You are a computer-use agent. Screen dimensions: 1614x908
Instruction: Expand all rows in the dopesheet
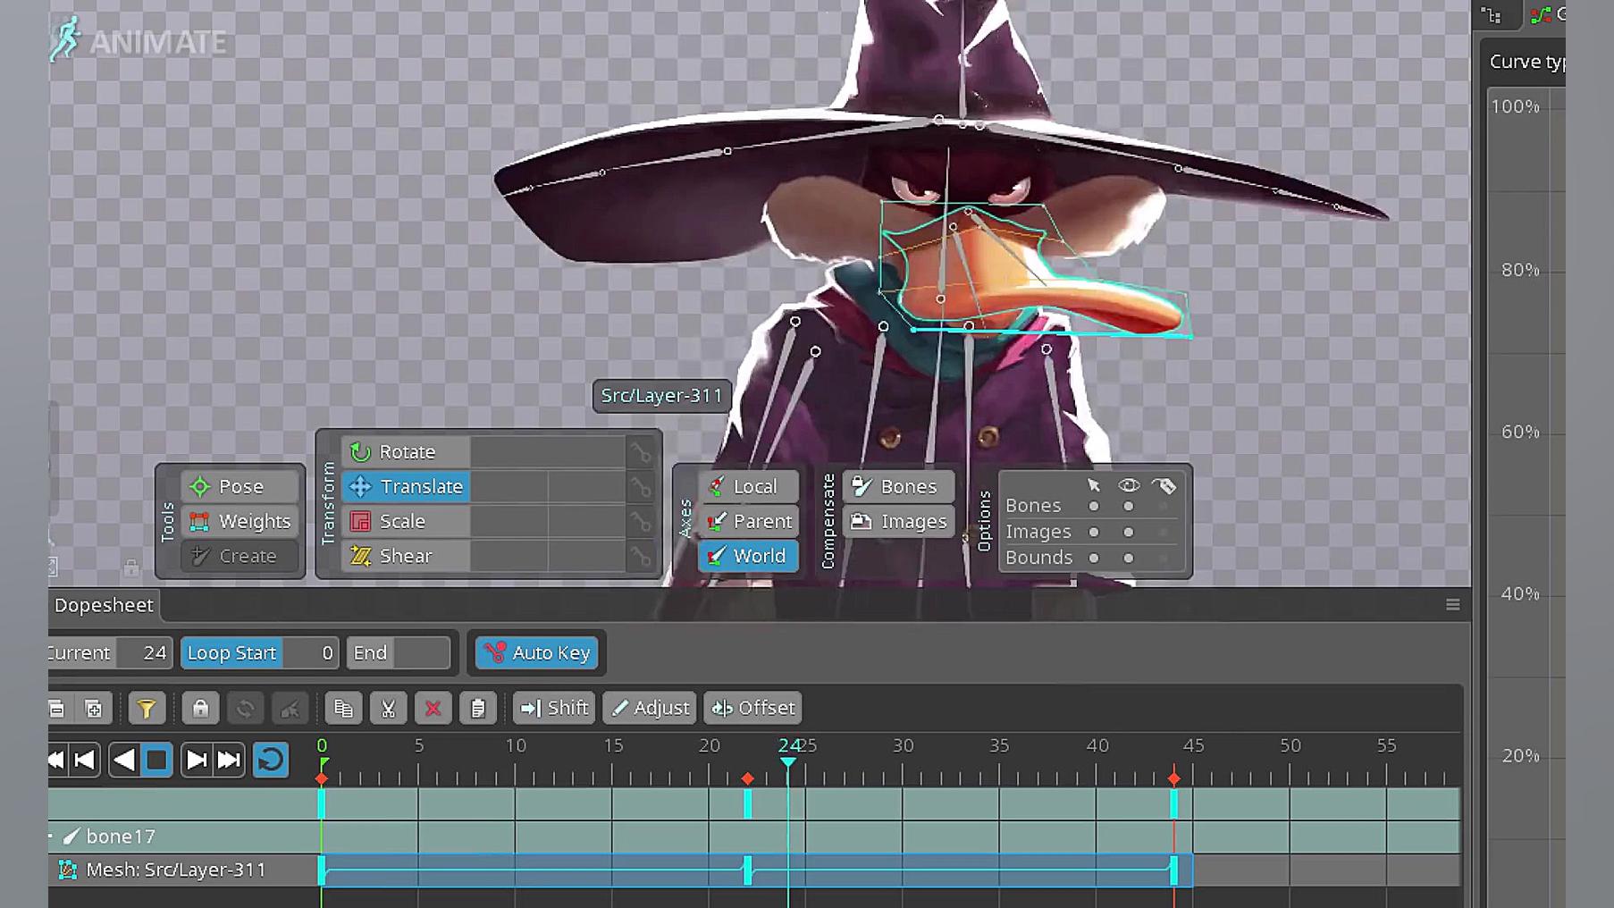point(93,709)
